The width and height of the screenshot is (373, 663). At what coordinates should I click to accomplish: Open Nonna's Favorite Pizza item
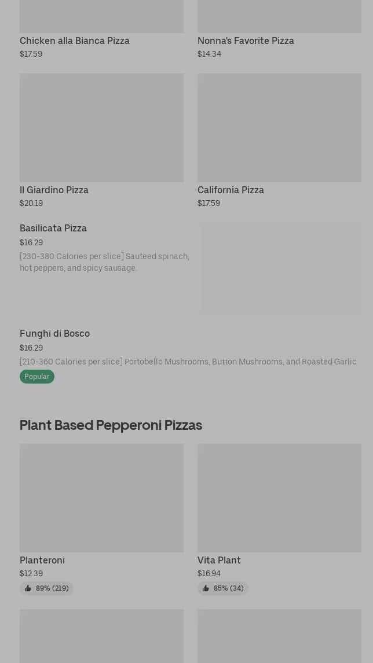coord(246,41)
